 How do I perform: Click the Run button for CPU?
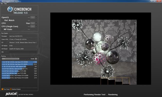33,23
